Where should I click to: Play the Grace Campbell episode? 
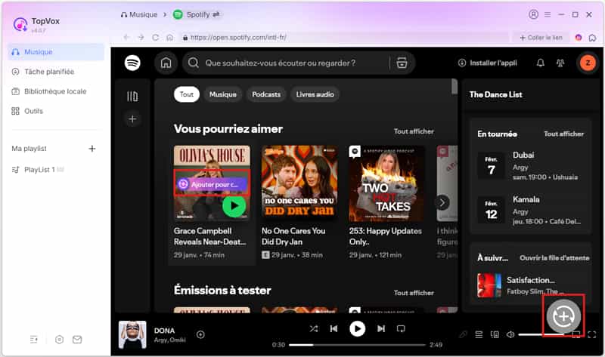[234, 206]
